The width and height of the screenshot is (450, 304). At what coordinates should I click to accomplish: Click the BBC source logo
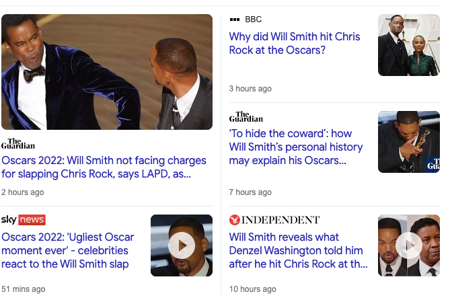pos(246,20)
